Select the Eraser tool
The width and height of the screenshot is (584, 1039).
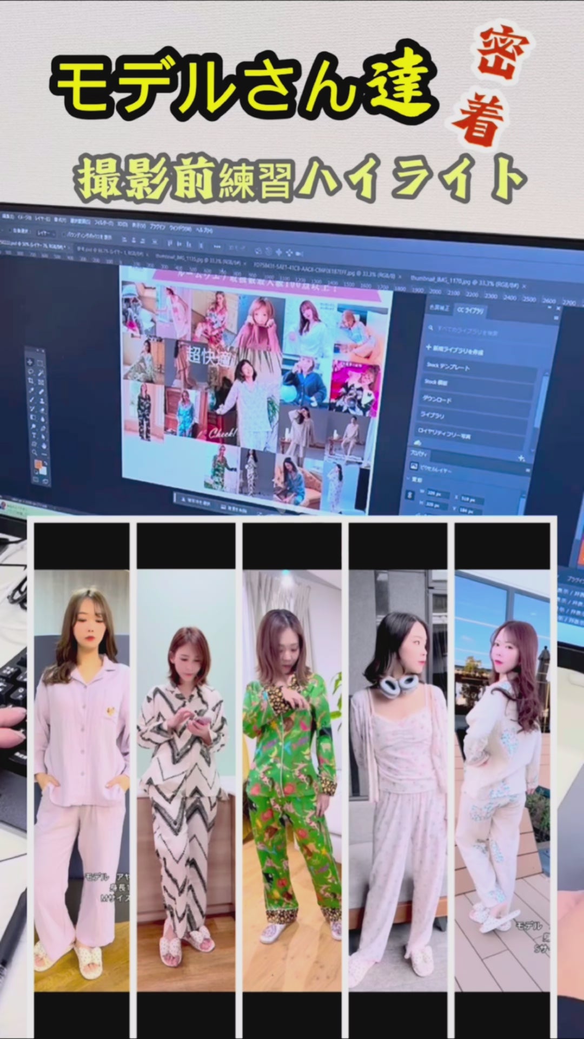click(43, 410)
